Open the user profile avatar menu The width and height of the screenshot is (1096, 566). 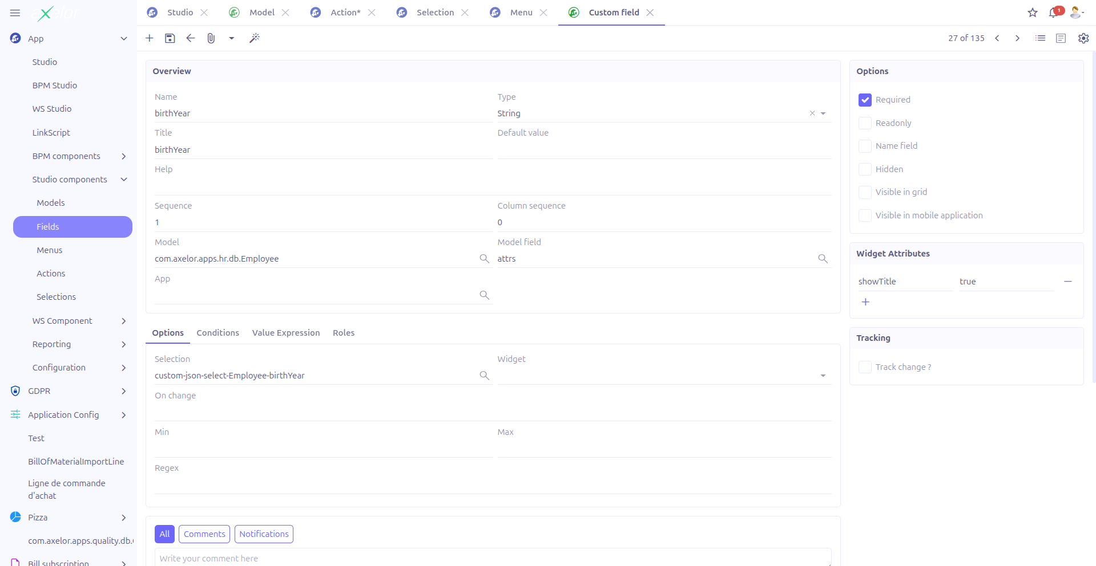[1077, 13]
